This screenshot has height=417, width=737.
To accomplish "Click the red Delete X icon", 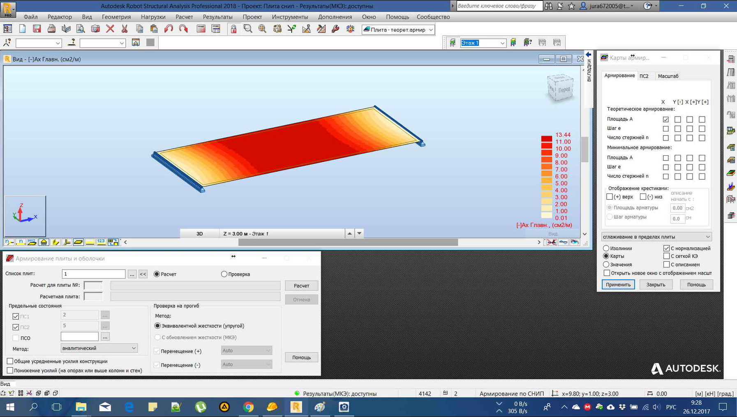I will [110, 29].
